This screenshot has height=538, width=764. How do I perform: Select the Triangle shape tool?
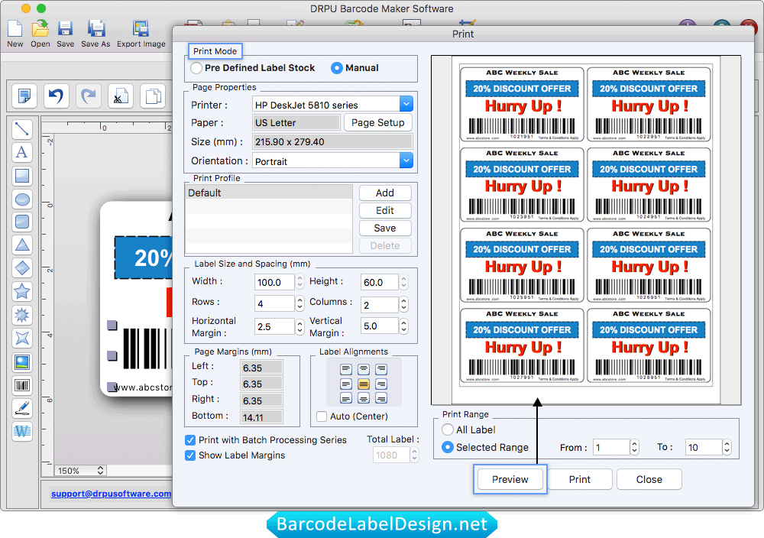pyautogui.click(x=22, y=245)
